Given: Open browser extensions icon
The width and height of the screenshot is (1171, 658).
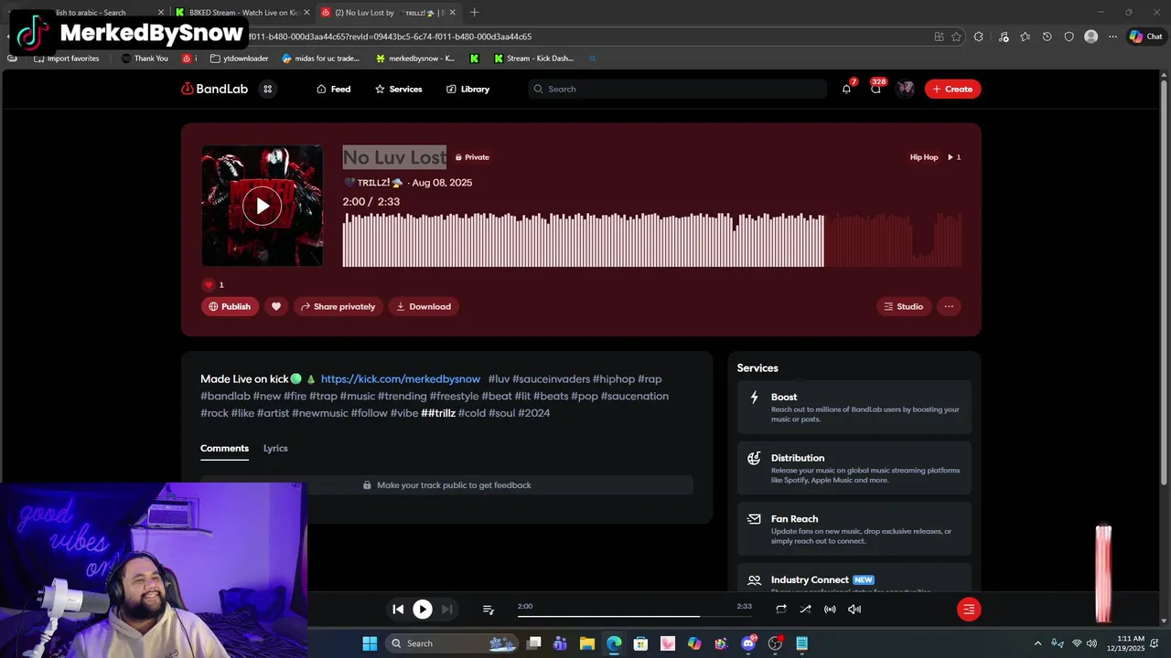Looking at the screenshot, I should [979, 37].
